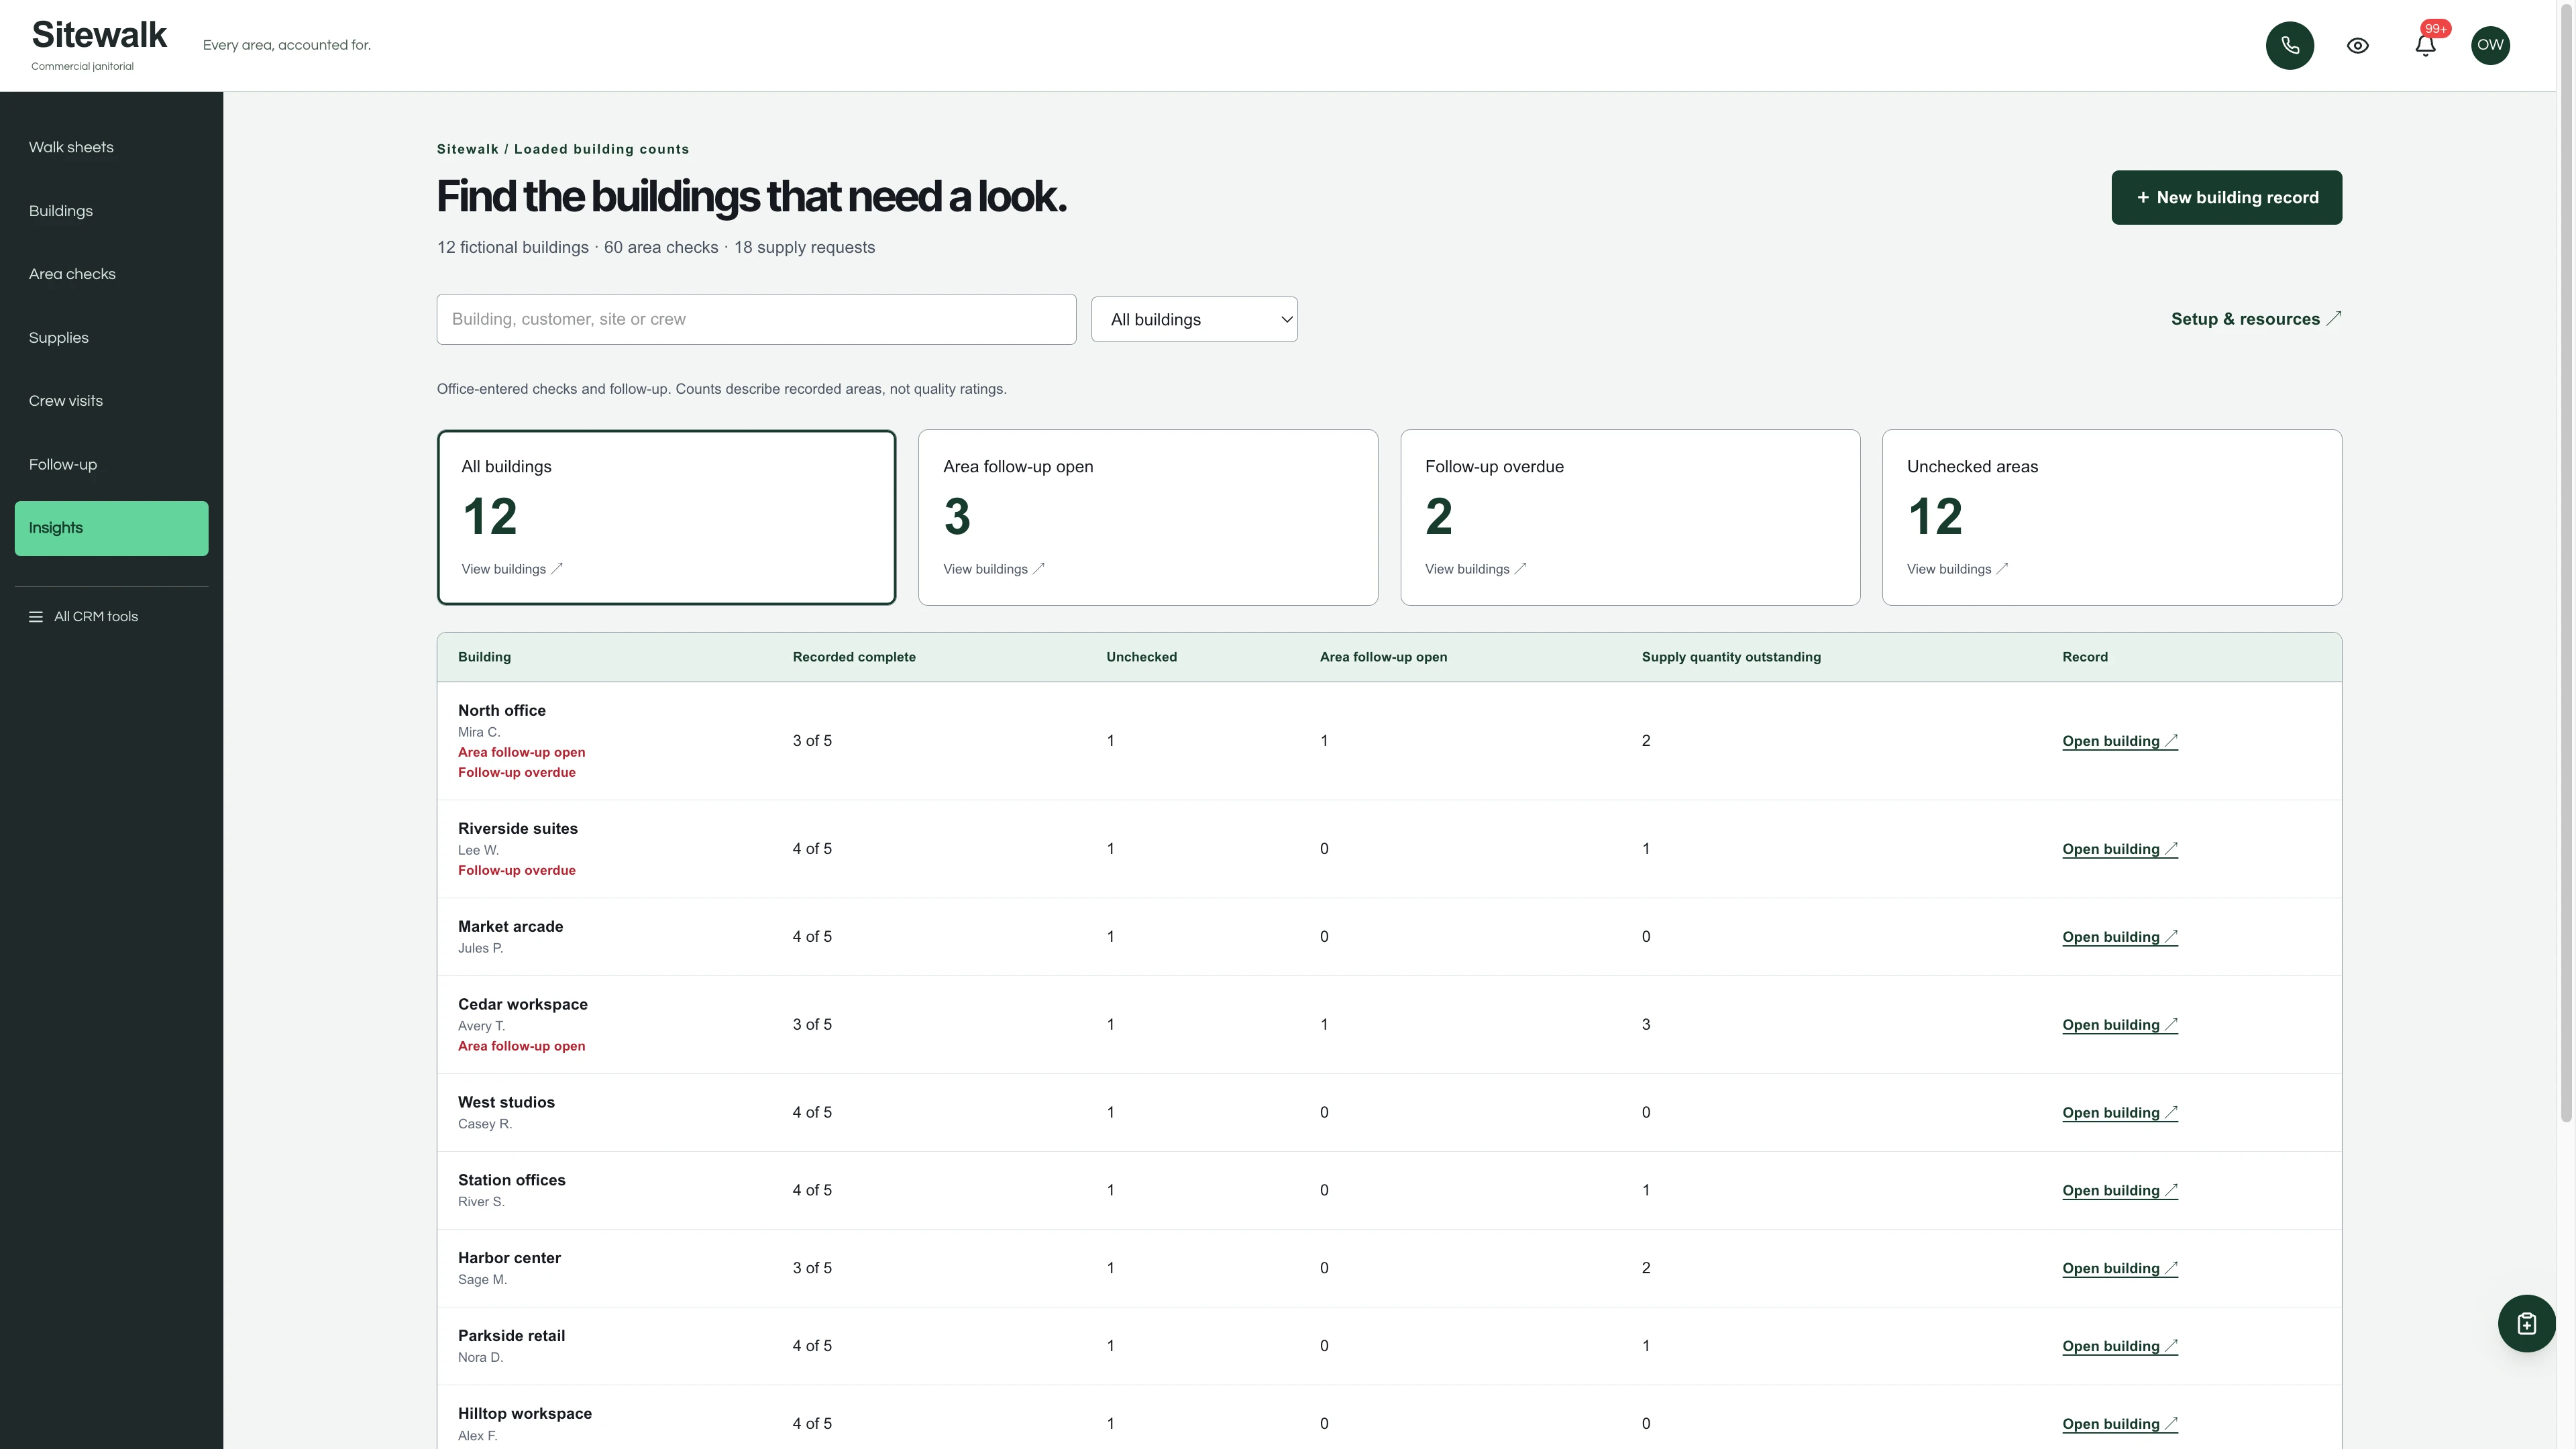View buildings in Unchecked areas card
This screenshot has width=2576, height=1449.
(2112, 517)
